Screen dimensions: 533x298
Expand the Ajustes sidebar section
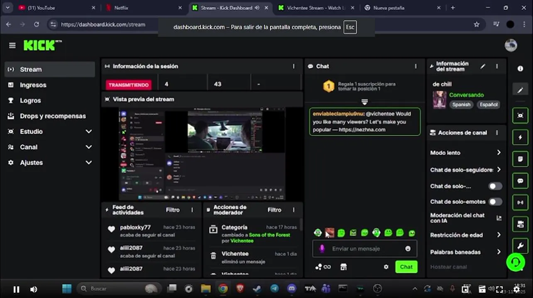pos(88,163)
